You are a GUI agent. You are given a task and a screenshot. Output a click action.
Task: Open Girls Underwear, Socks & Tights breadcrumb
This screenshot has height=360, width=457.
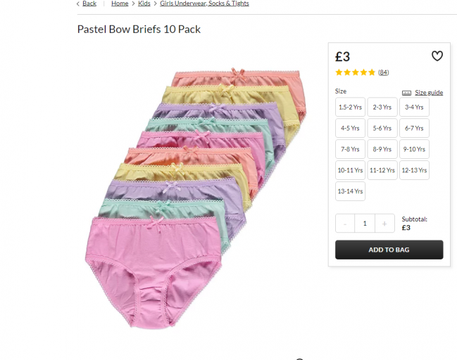tap(204, 4)
